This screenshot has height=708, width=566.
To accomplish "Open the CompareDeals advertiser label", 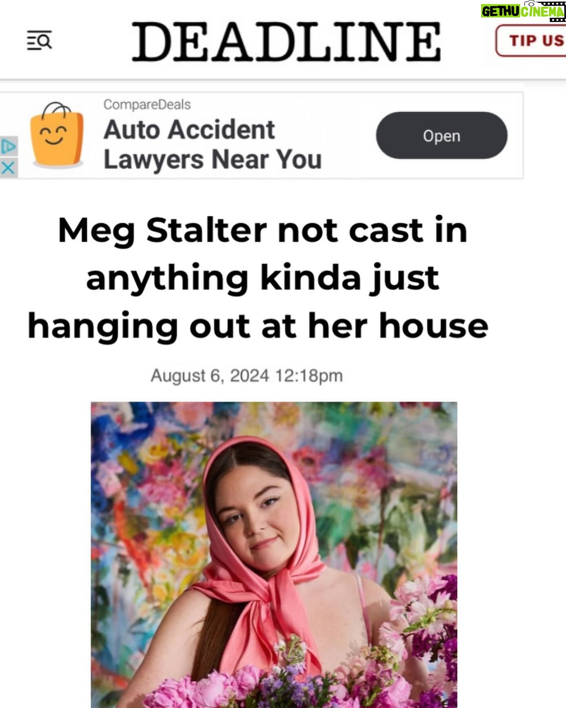I will 147,105.
